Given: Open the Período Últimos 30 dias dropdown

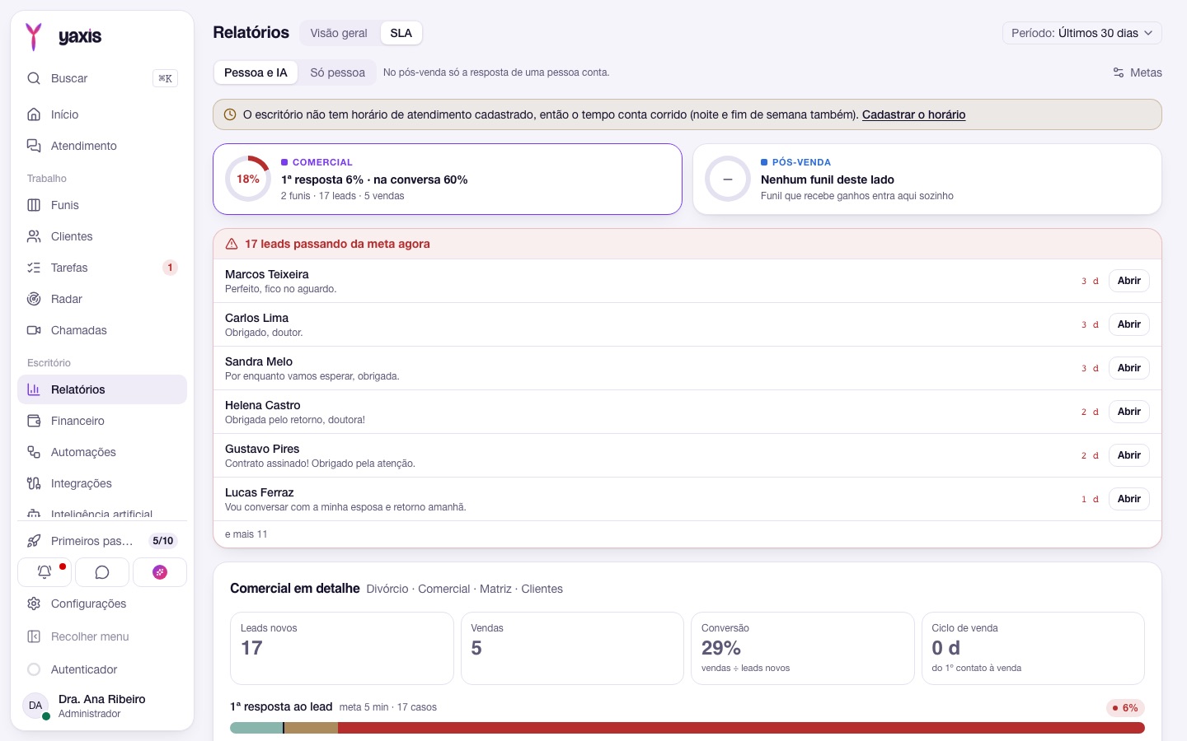Looking at the screenshot, I should pos(1081,33).
